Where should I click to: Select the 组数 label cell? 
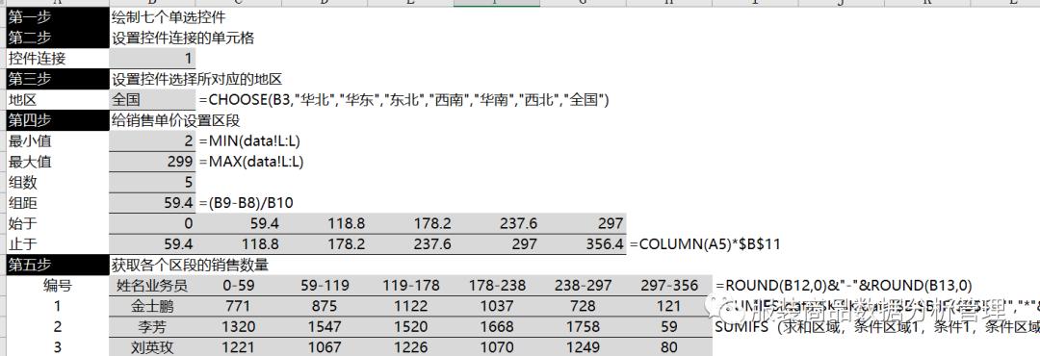pyautogui.click(x=57, y=182)
